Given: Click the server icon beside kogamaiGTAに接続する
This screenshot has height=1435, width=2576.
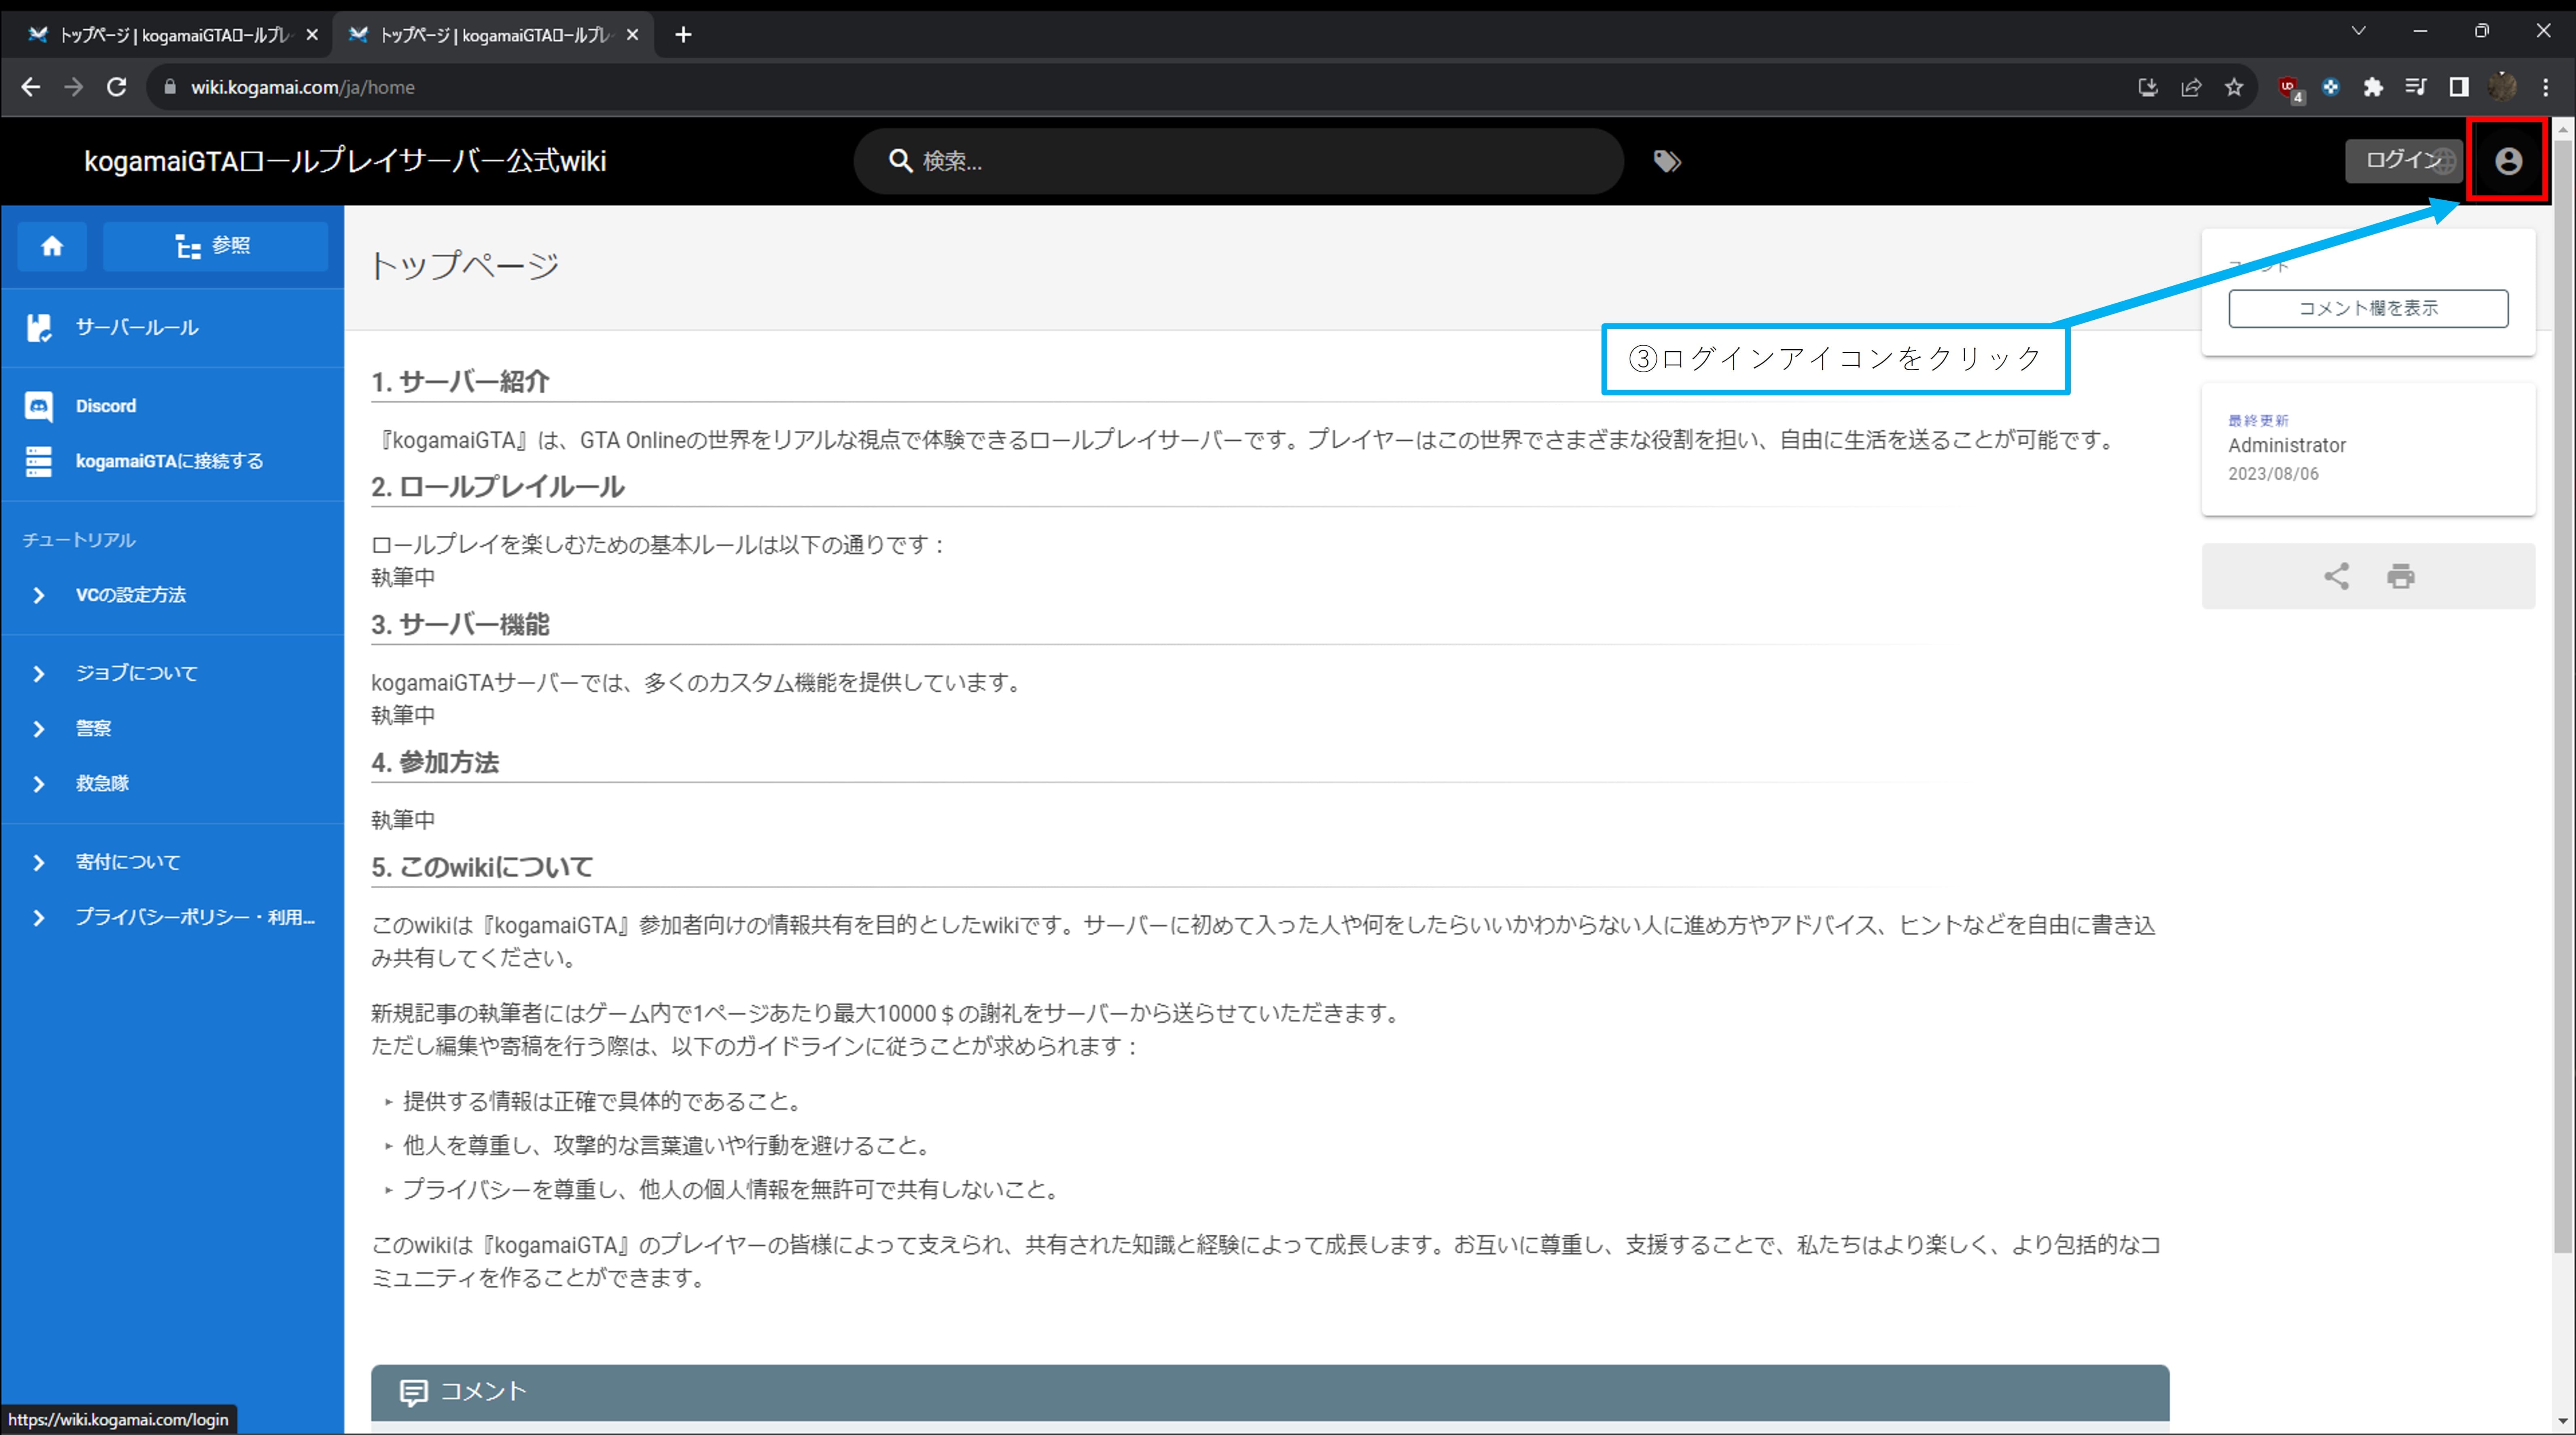Looking at the screenshot, I should tap(38, 461).
